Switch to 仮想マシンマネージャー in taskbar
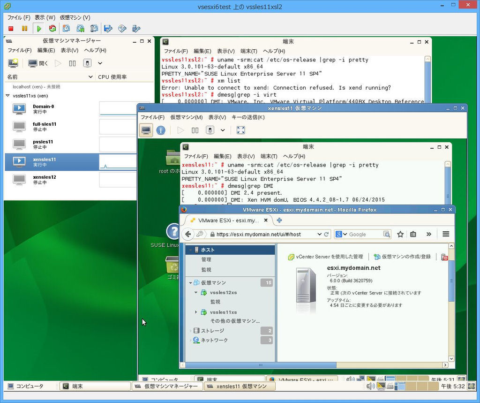 167,387
